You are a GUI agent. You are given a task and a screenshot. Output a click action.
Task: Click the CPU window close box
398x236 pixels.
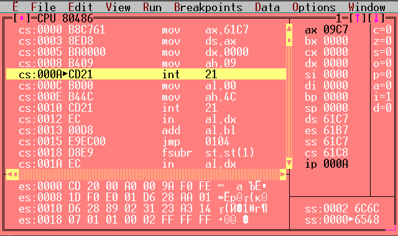point(22,18)
